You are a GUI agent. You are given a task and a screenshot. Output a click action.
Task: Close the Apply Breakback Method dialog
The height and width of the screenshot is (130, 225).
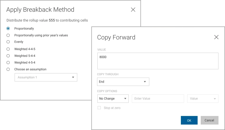[133, 10]
